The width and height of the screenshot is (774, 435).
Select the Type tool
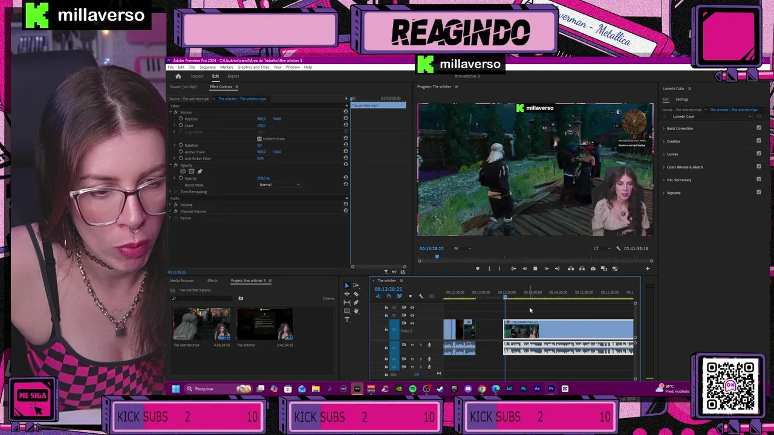(347, 319)
